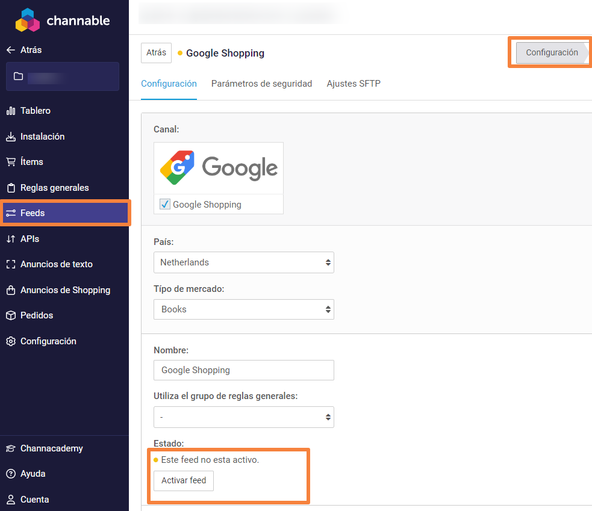
Task: Click the Nombre input field
Action: pyautogui.click(x=243, y=370)
